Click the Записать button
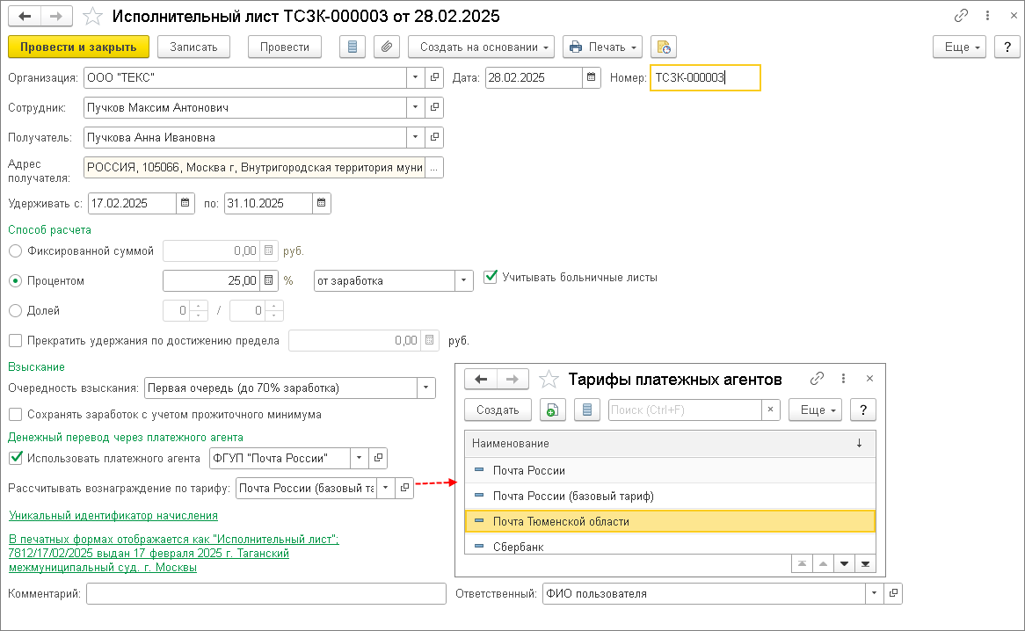This screenshot has height=631, width=1025. point(193,47)
